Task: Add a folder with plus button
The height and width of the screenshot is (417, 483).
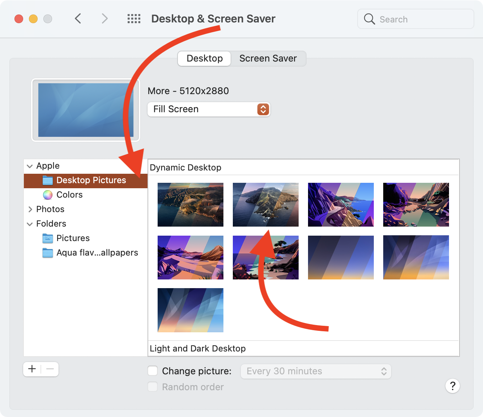Action: point(32,369)
